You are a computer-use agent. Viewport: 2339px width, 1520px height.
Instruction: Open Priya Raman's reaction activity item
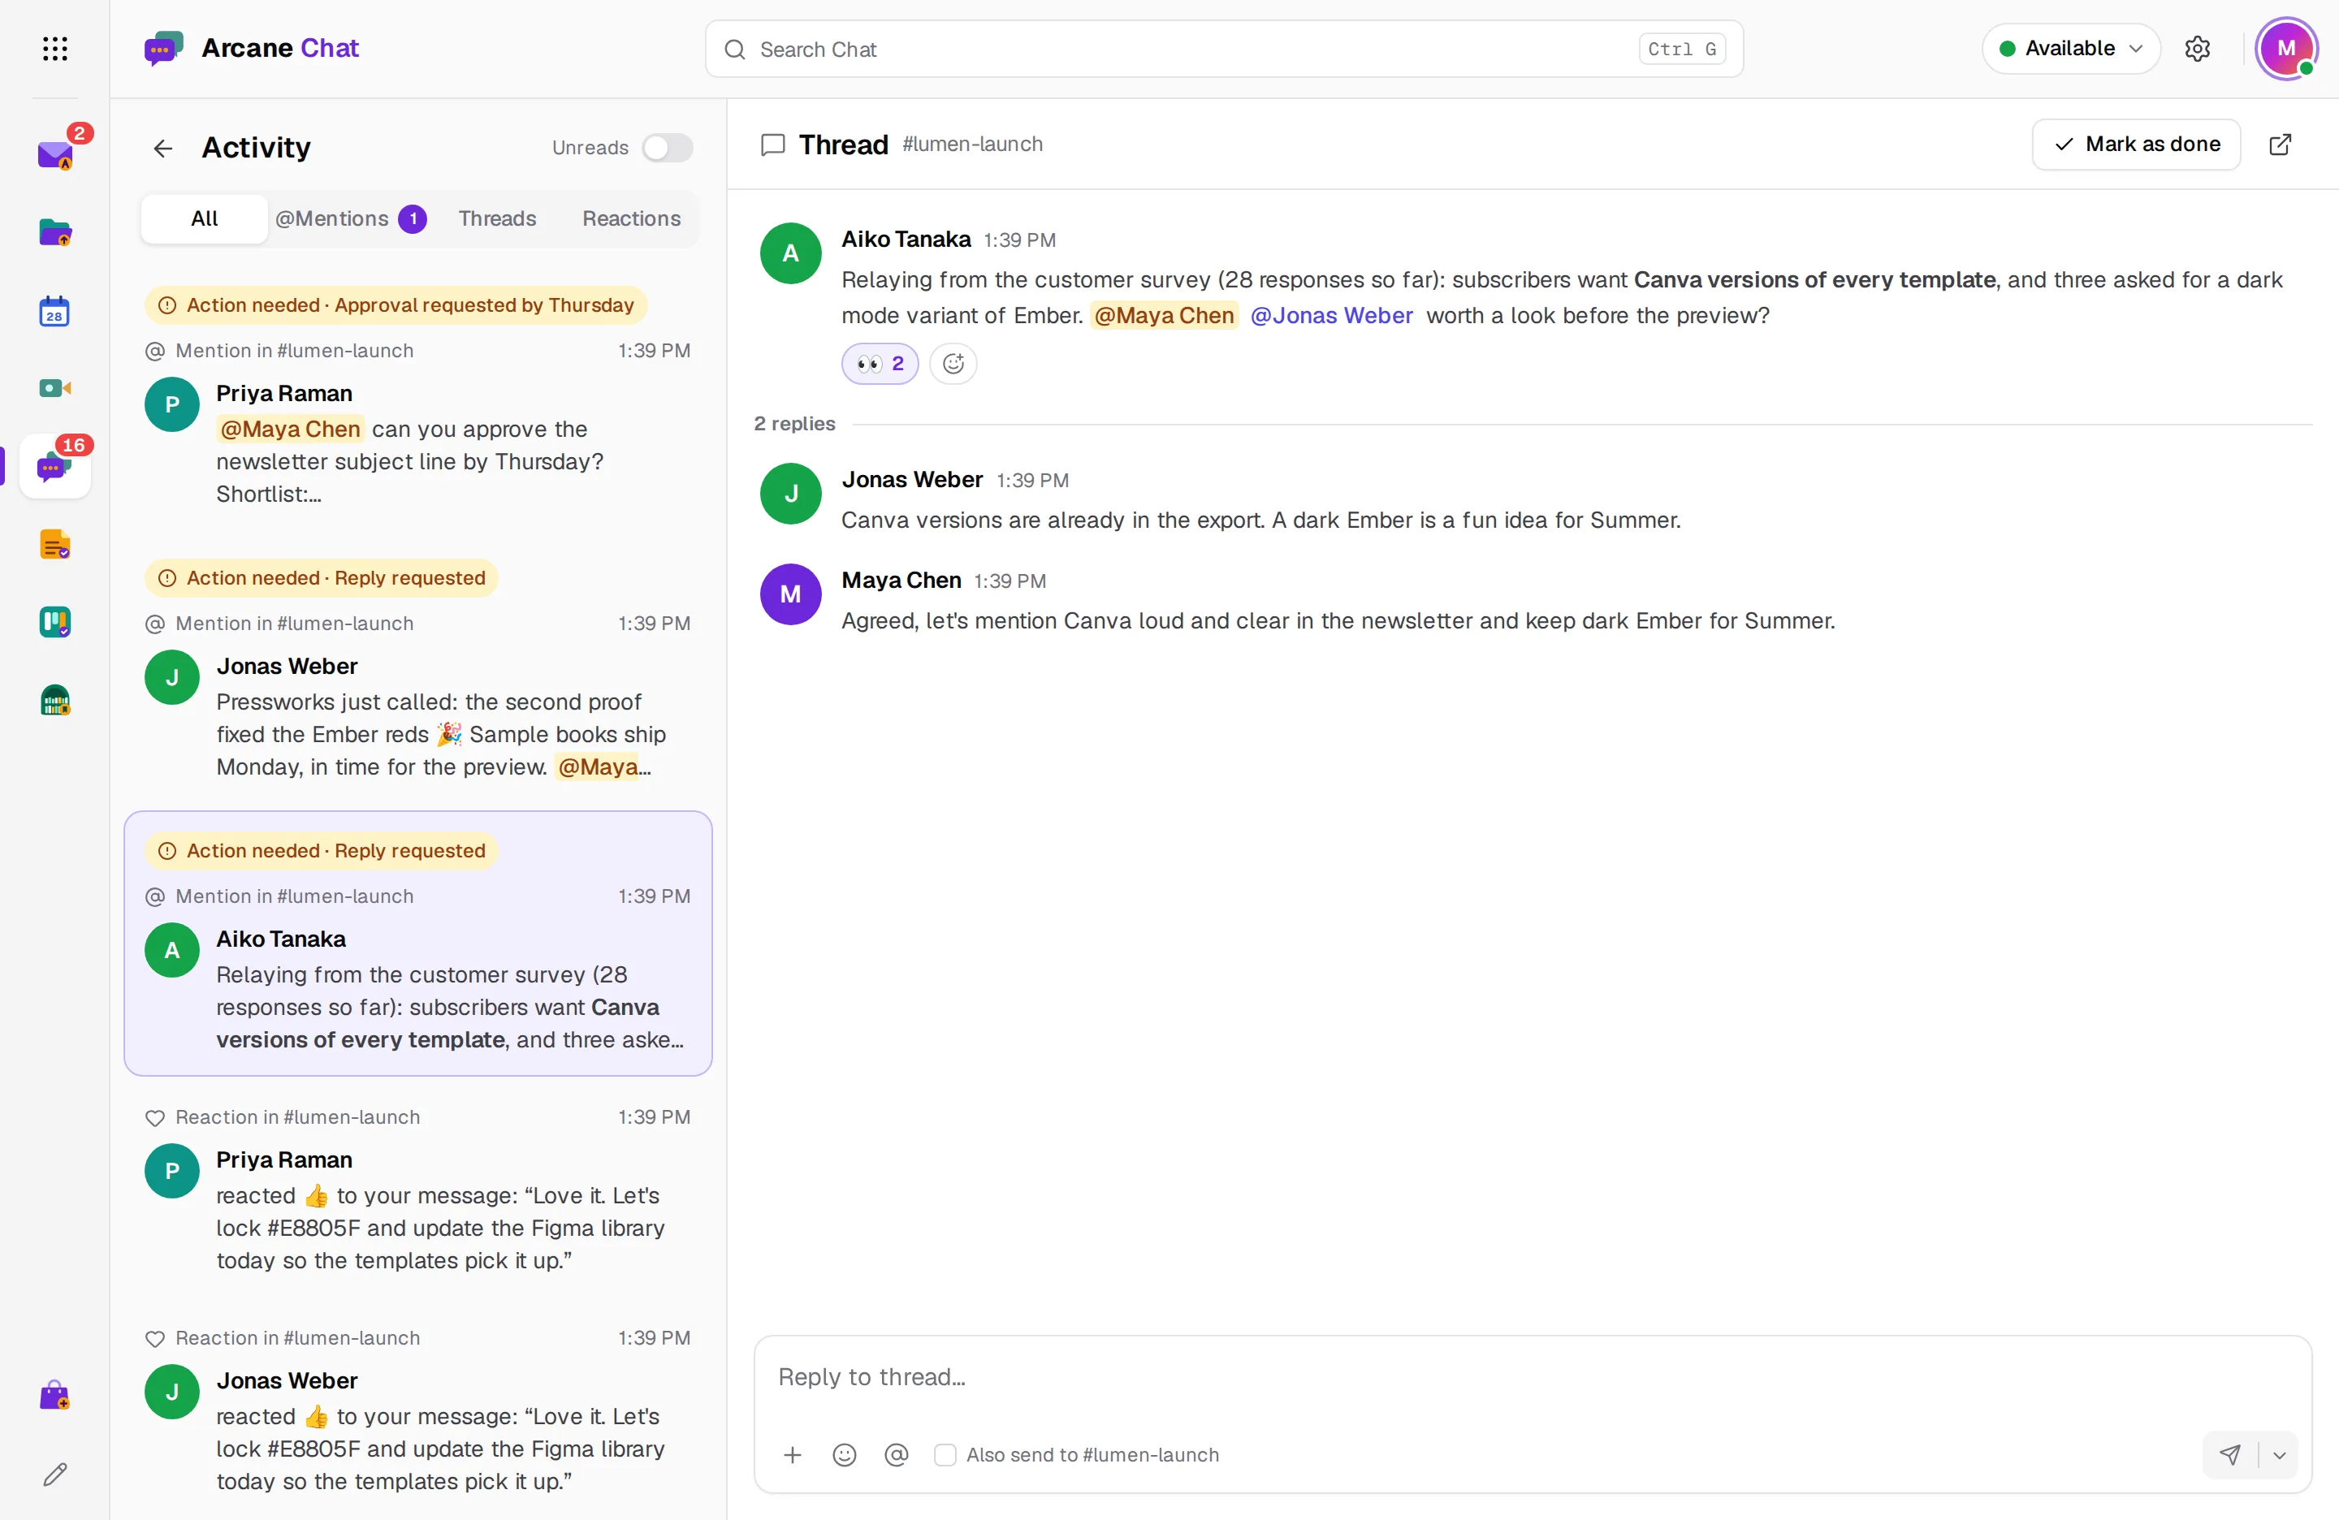[417, 1191]
